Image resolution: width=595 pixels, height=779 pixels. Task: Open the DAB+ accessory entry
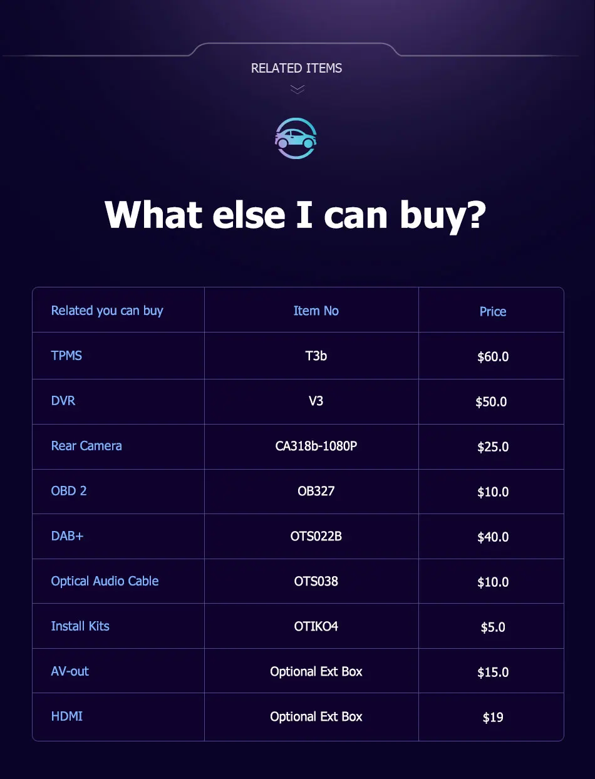click(67, 536)
